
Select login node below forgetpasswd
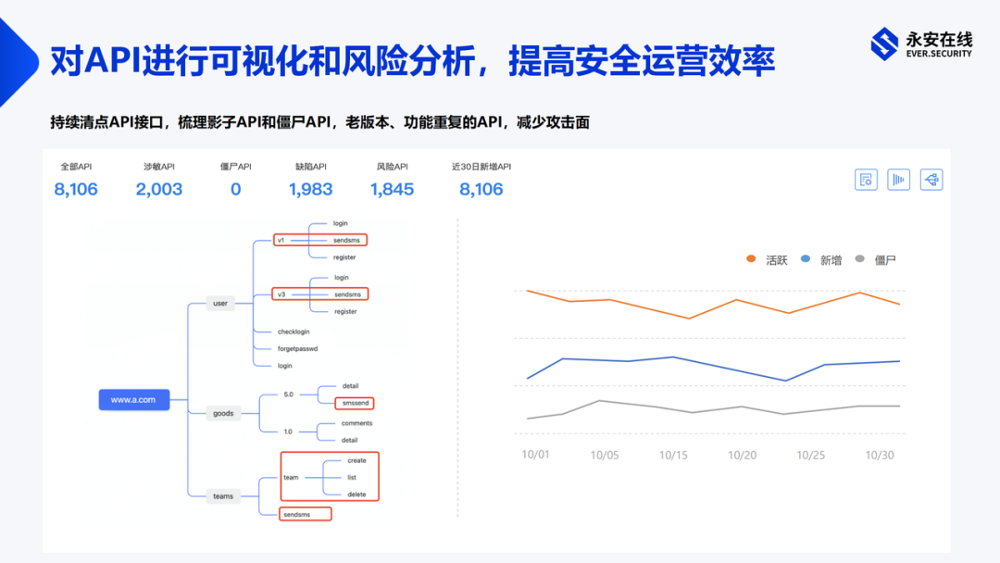pos(284,366)
